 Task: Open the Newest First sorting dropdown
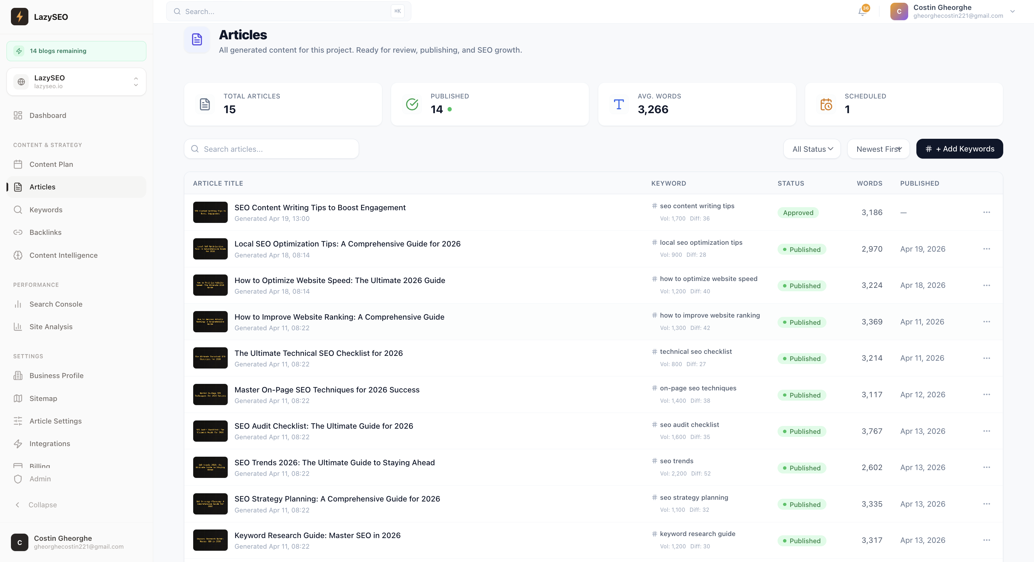tap(878, 148)
